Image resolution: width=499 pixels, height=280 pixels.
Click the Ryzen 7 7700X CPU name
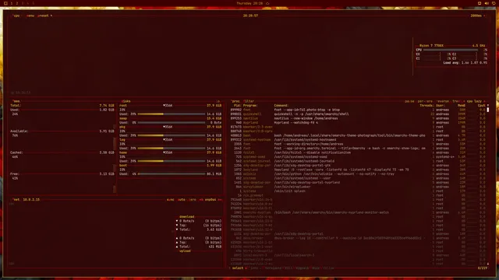[x=431, y=46]
